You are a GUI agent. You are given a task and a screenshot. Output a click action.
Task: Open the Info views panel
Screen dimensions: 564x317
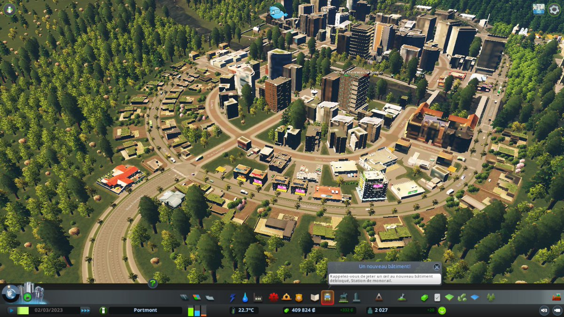(x=9, y=9)
